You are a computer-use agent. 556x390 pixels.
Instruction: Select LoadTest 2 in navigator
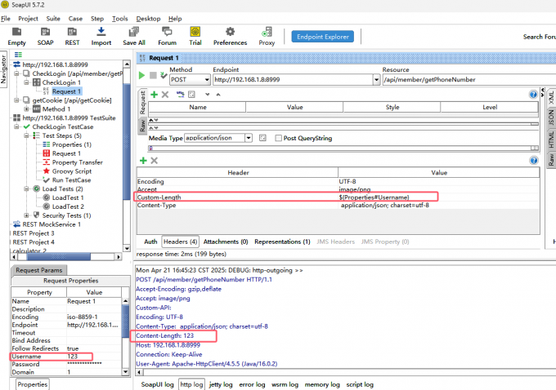tap(68, 206)
